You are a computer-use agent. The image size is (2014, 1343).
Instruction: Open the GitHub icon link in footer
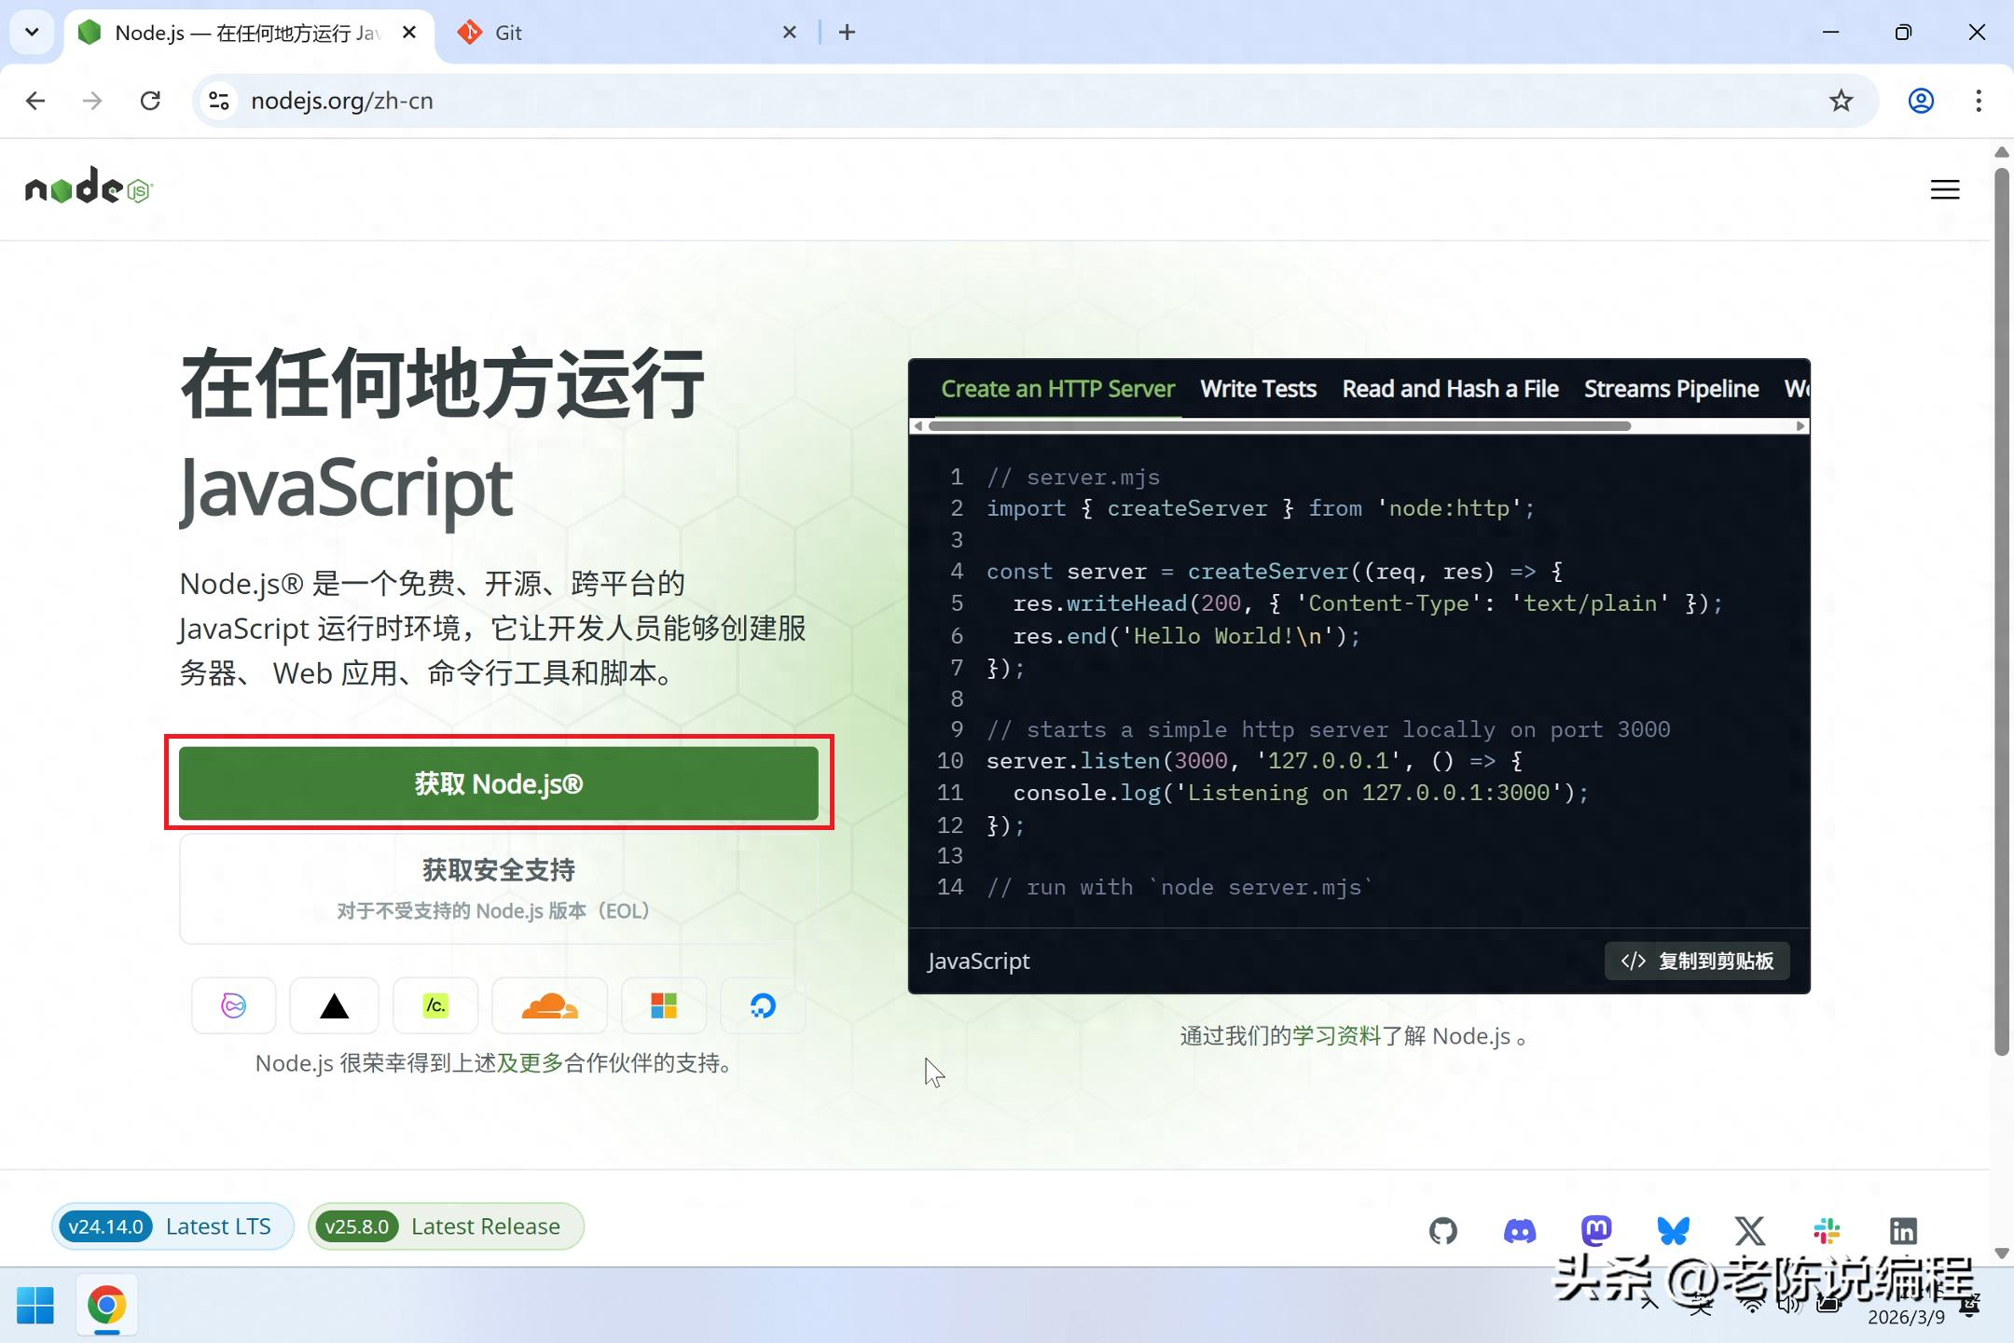point(1442,1231)
